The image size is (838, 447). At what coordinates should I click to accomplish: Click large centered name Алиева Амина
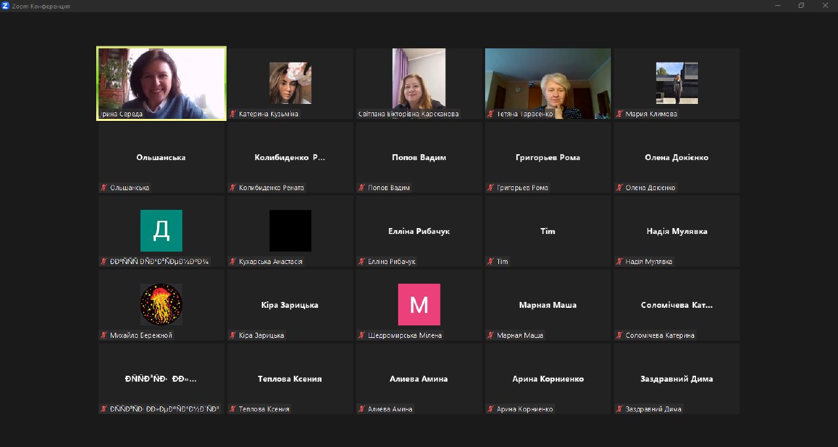tap(419, 379)
